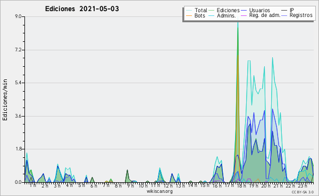This screenshot has width=319, height=196.
Task: Click the '3 h' x-axis label
Action: [x=57, y=185]
